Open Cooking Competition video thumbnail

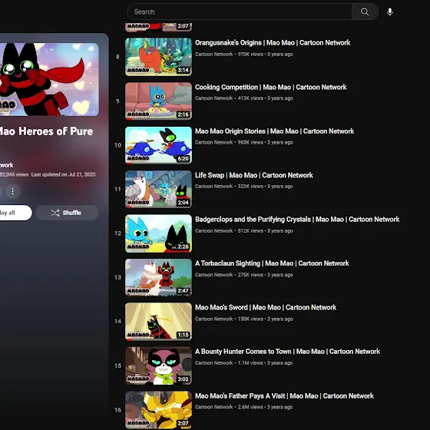158,101
